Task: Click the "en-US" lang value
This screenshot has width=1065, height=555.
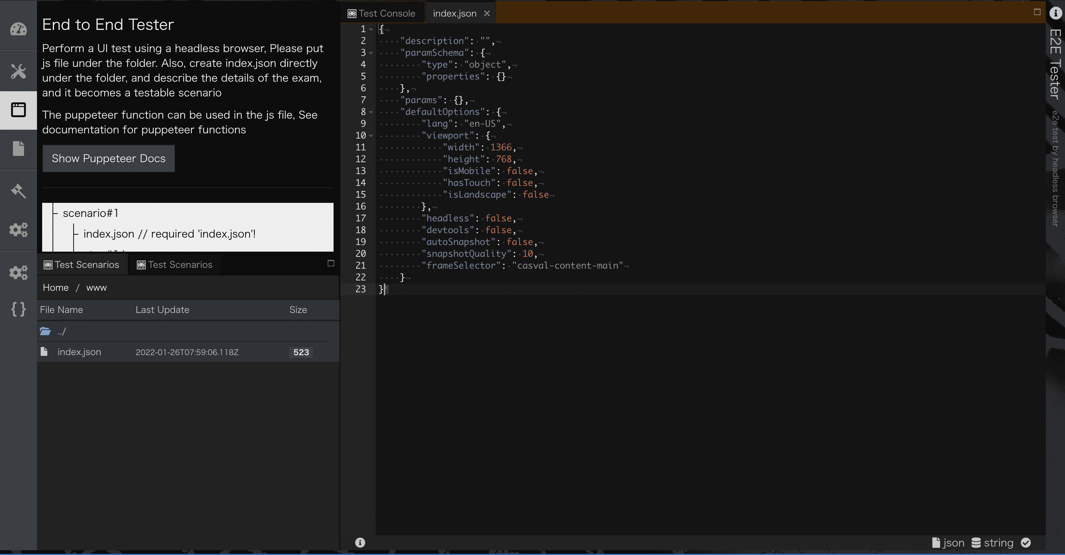Action: pos(483,123)
